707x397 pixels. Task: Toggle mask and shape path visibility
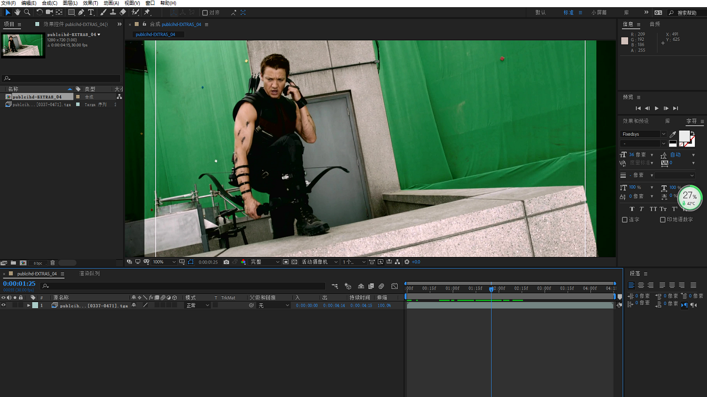(x=191, y=262)
